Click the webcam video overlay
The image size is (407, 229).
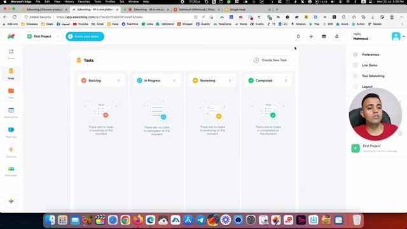click(x=375, y=114)
